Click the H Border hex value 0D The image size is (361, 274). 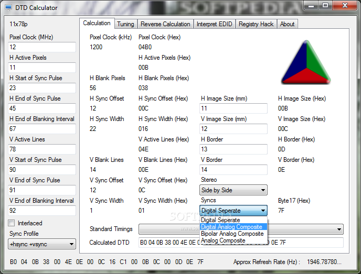282,149
